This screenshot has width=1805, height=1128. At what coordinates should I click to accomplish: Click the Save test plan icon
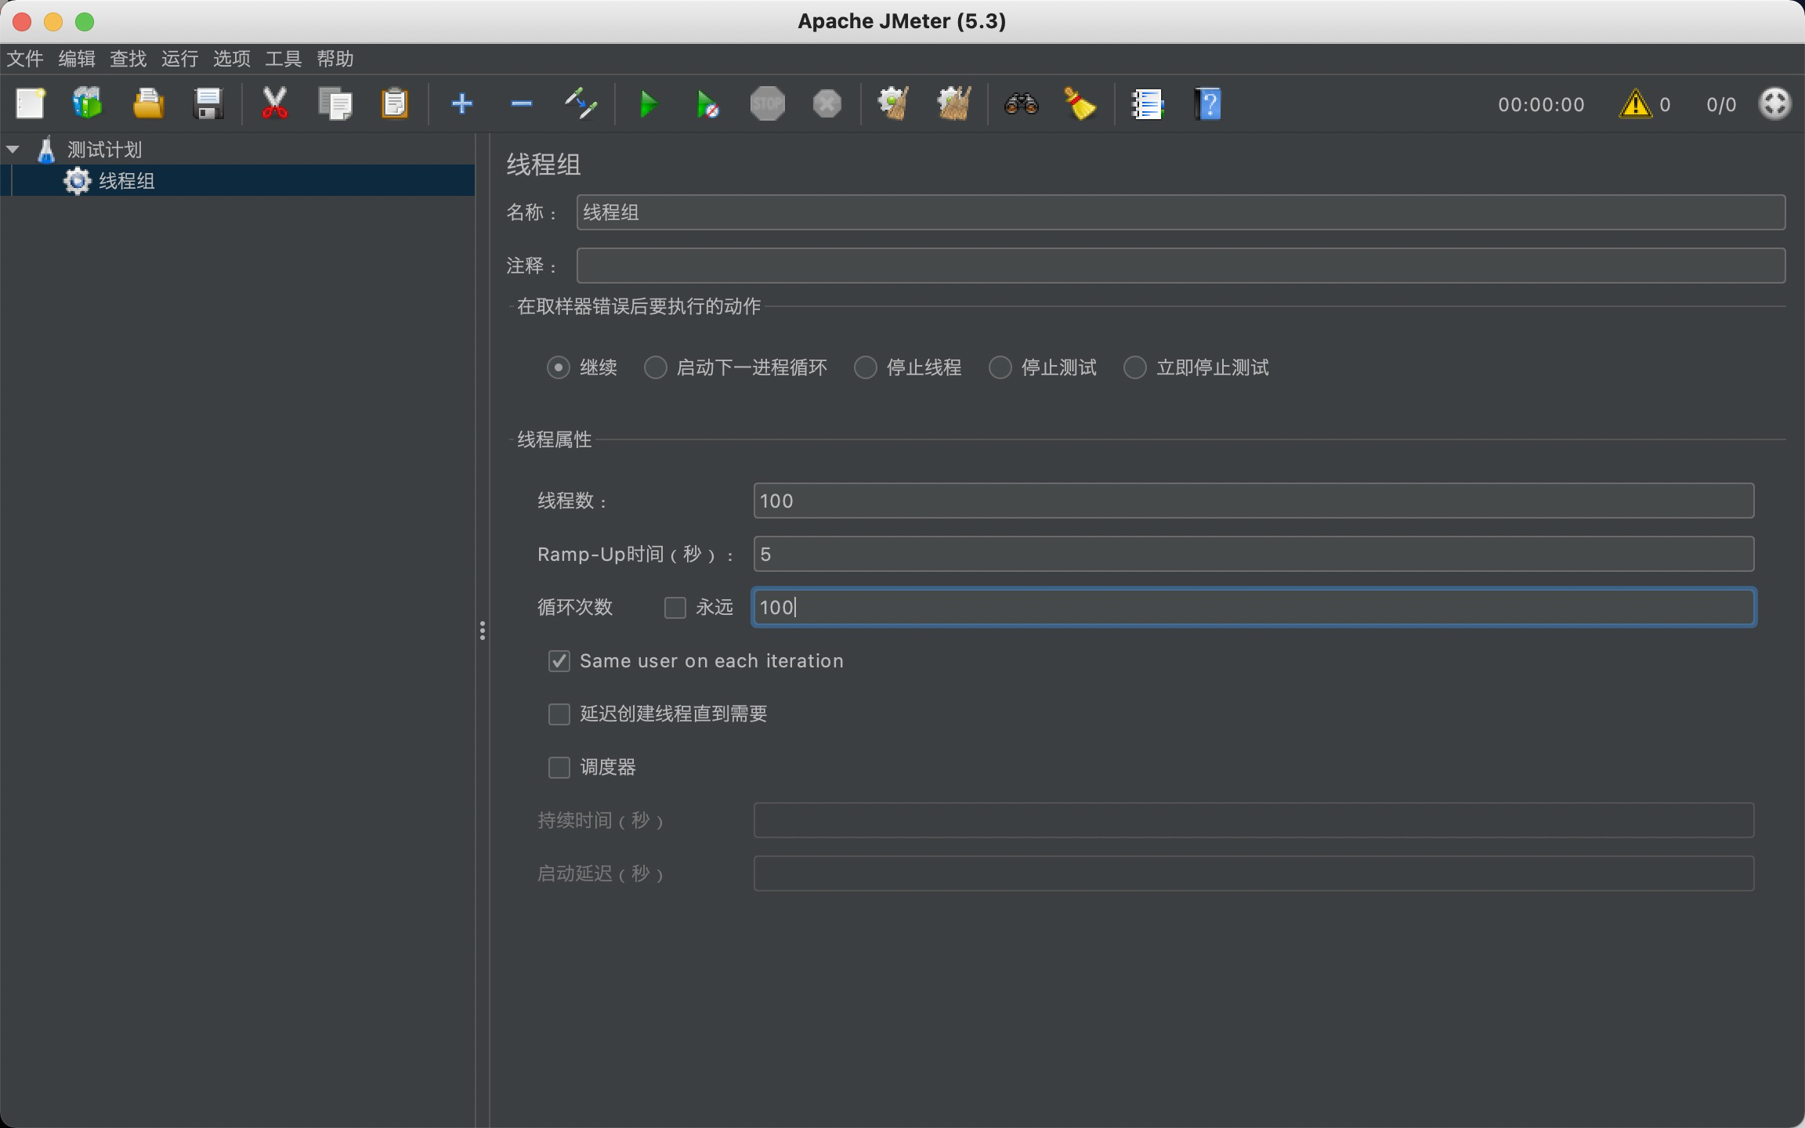tap(208, 103)
